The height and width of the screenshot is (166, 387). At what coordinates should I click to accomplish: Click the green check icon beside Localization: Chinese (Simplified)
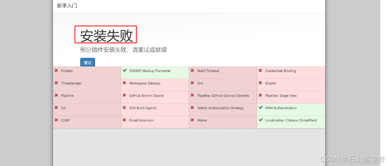(x=261, y=120)
